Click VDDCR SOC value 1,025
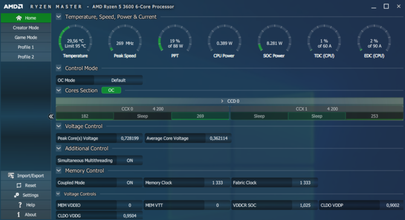 pos(305,205)
